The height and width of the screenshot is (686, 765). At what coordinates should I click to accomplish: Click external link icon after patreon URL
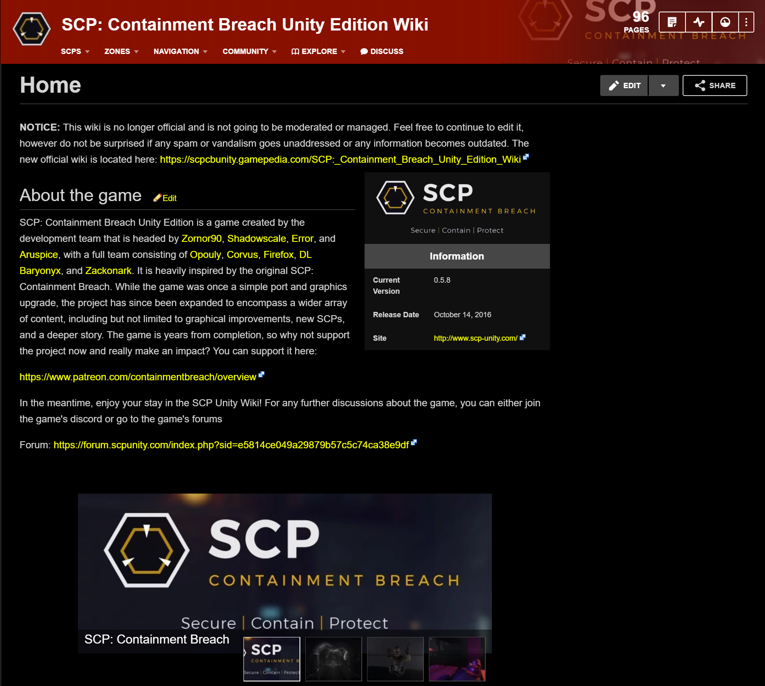[261, 375]
